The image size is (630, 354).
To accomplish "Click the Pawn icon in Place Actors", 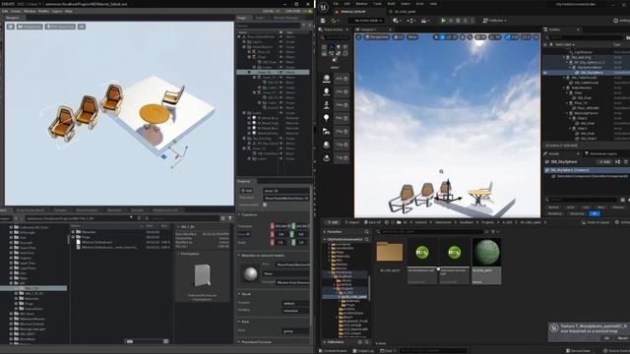I will point(327,105).
